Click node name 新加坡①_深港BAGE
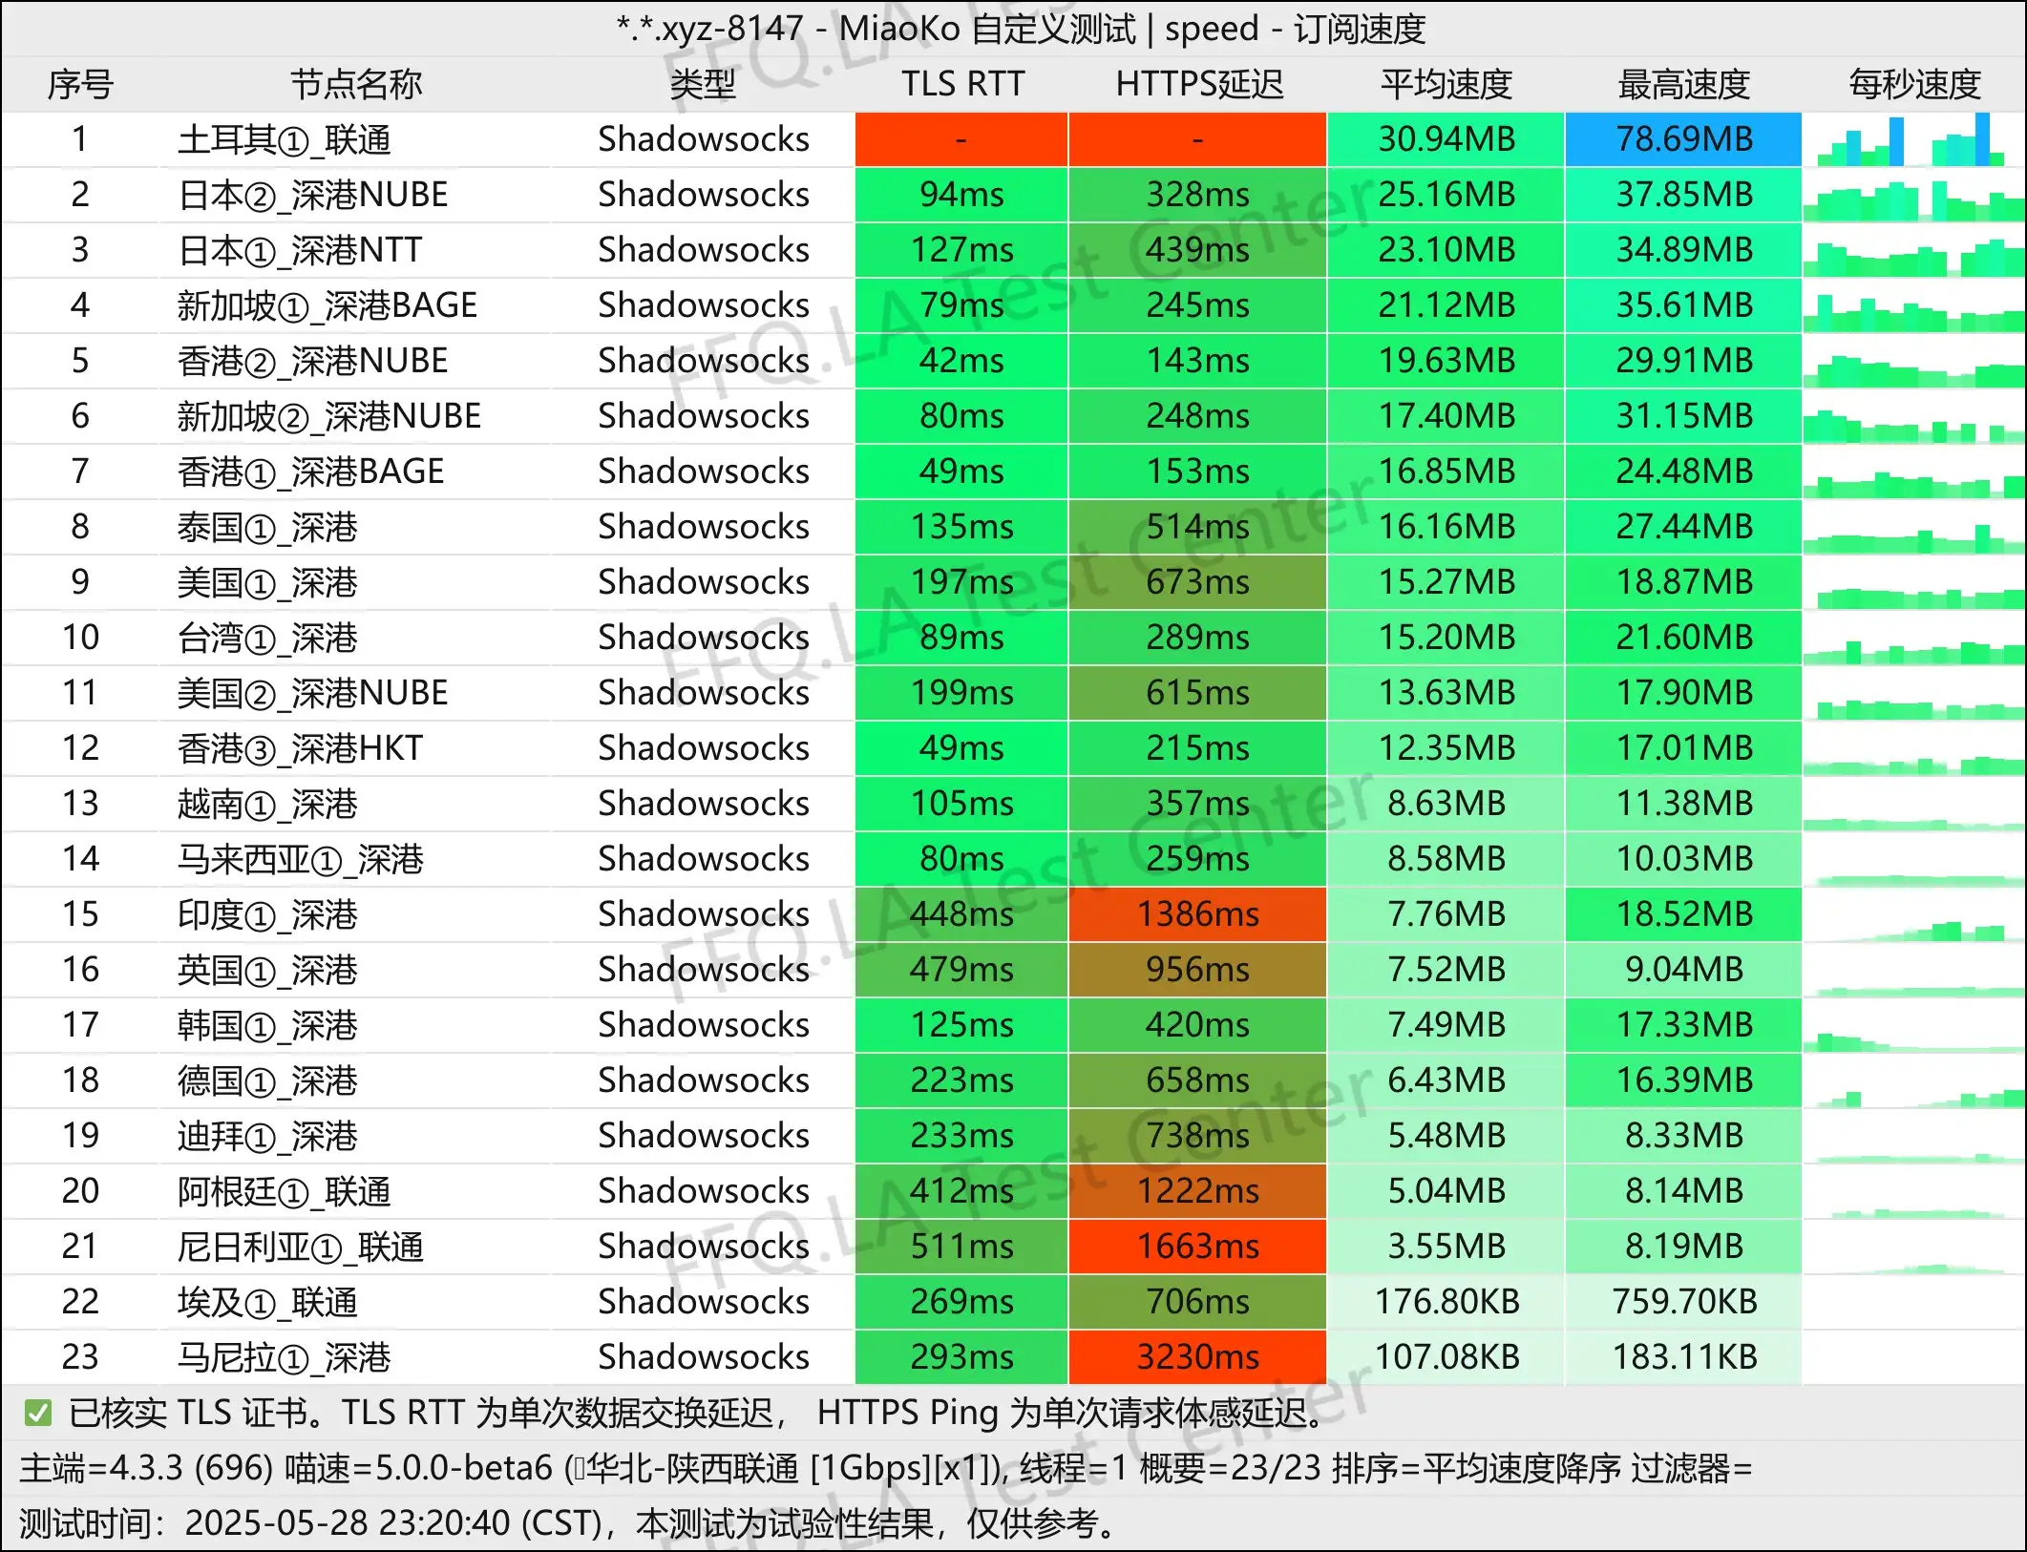 coord(327,306)
